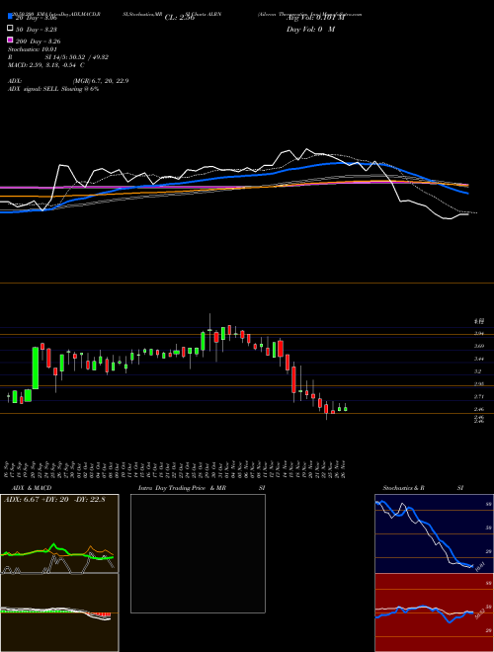Viewport: 494px width, 652px height.
Task: Click the magenta 200 Day EMA legend swatch
Action: (10, 40)
